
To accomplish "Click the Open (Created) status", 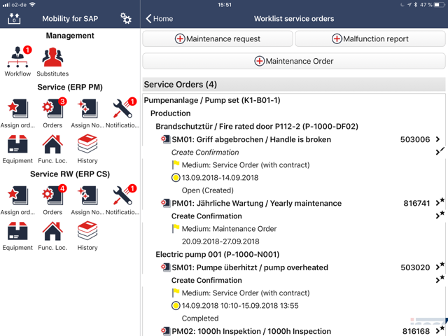I will click(208, 190).
